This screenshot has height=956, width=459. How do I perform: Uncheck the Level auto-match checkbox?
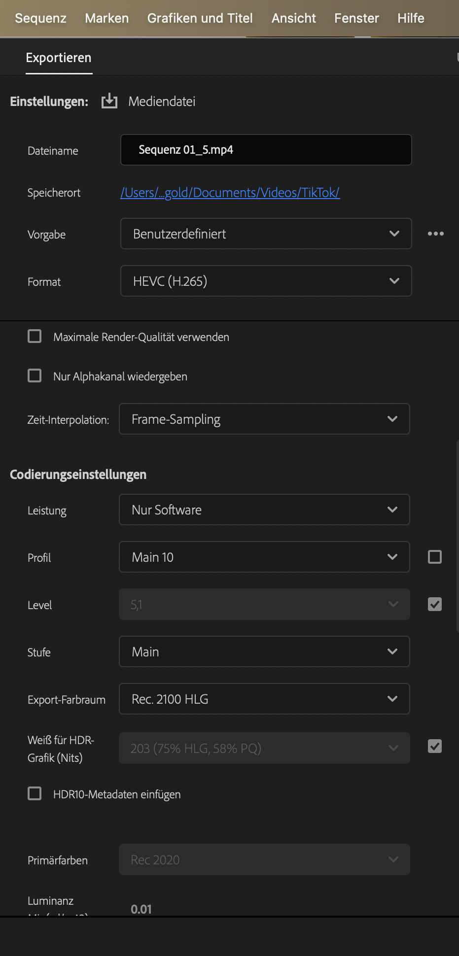tap(435, 604)
